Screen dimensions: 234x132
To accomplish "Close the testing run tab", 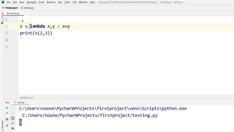I will point(27,103).
